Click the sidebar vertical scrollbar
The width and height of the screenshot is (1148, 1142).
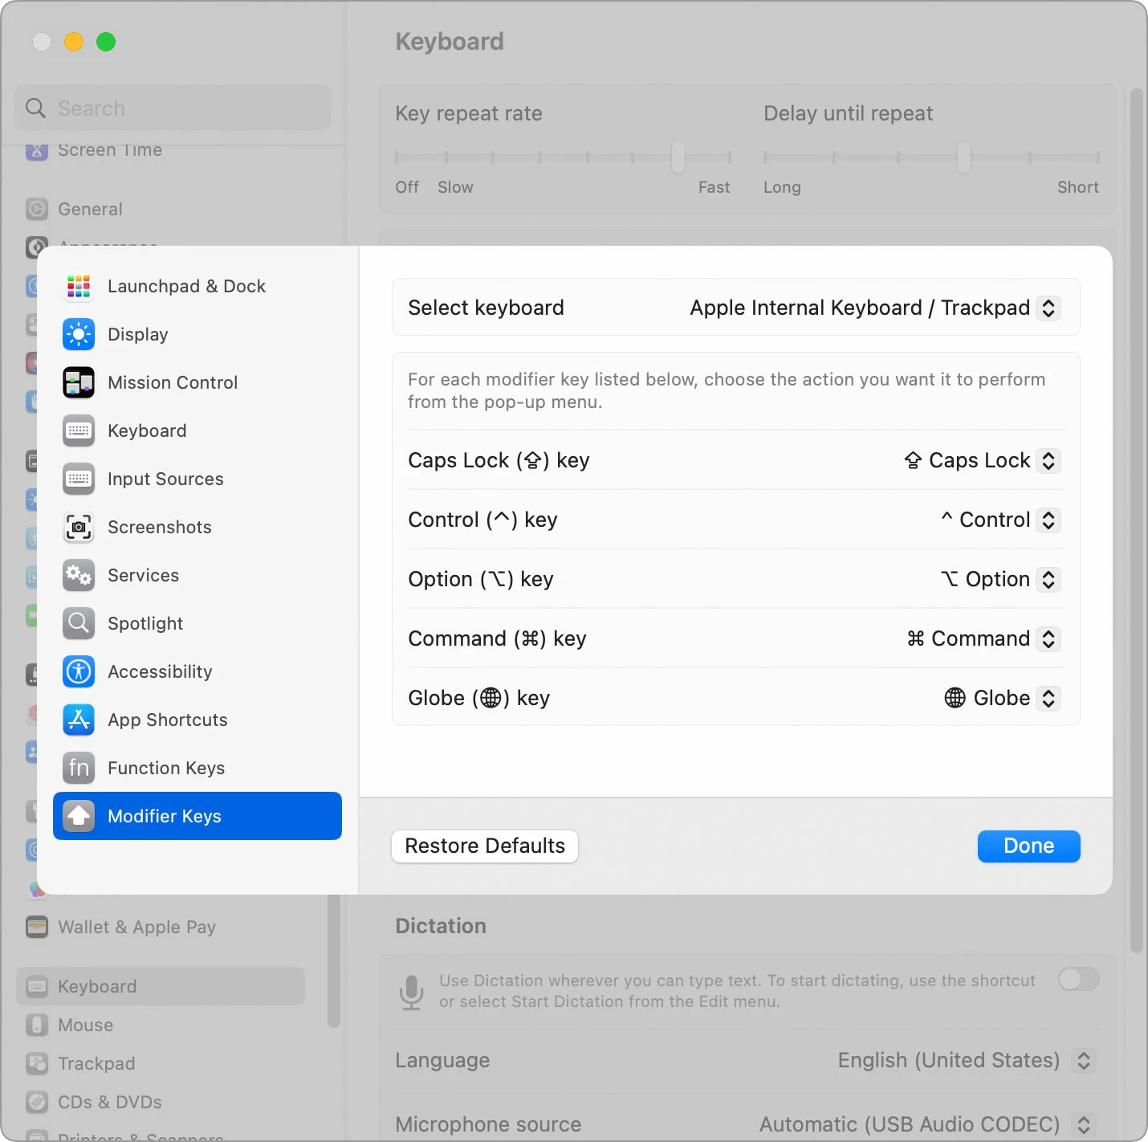click(x=334, y=961)
